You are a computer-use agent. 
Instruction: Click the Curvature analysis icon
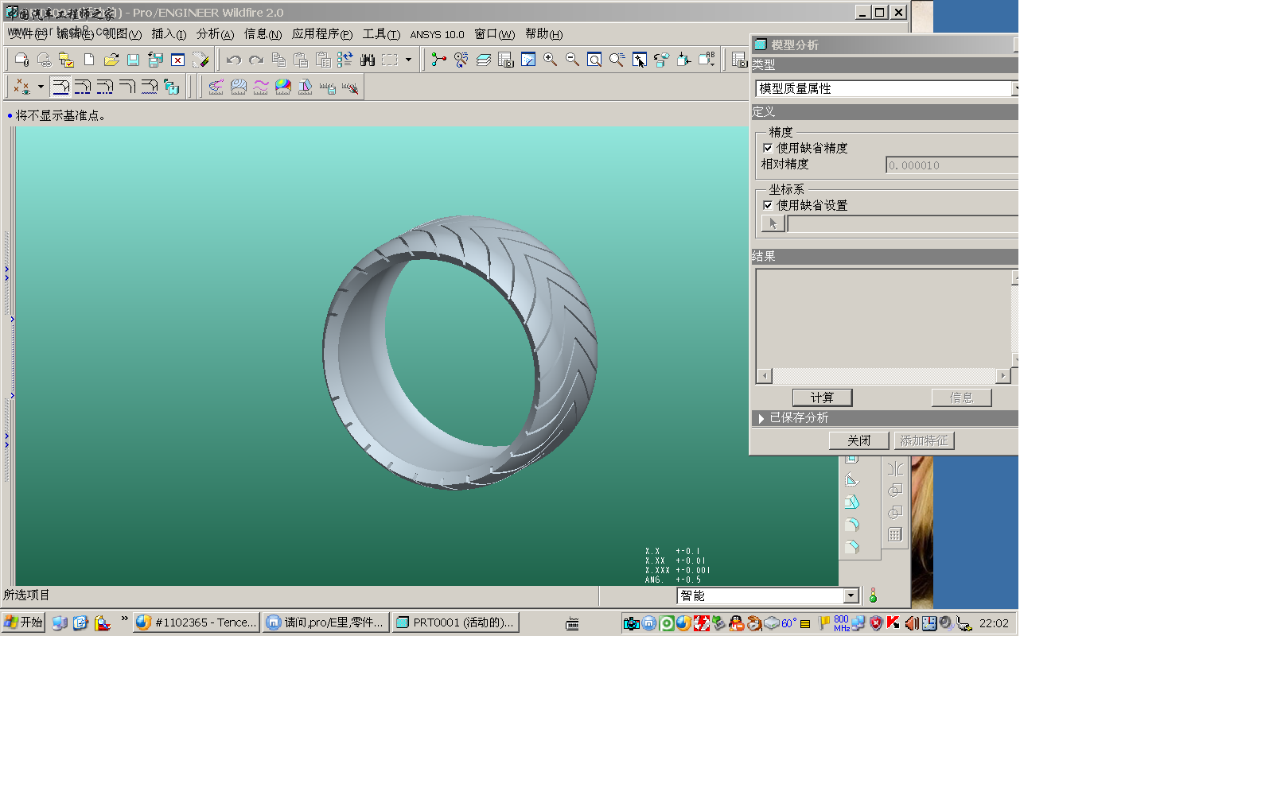pos(216,87)
